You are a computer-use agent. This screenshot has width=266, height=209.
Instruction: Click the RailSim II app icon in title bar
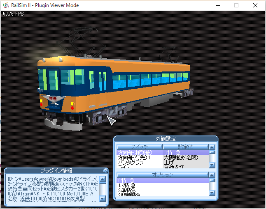click(x=6, y=5)
